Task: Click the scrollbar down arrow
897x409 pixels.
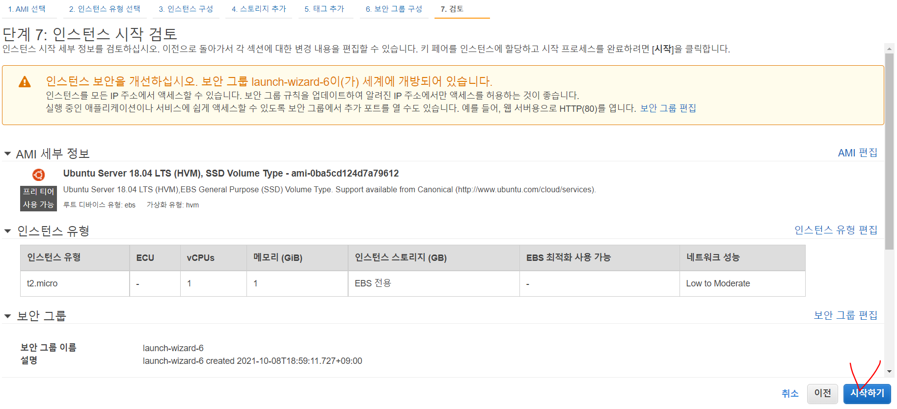Action: pos(889,372)
